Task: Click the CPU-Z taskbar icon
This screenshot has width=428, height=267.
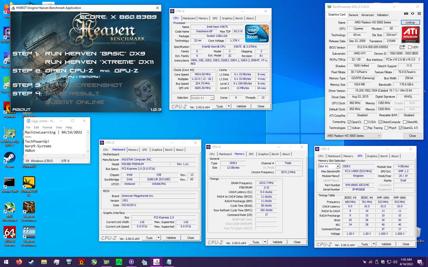Action: pos(131,262)
